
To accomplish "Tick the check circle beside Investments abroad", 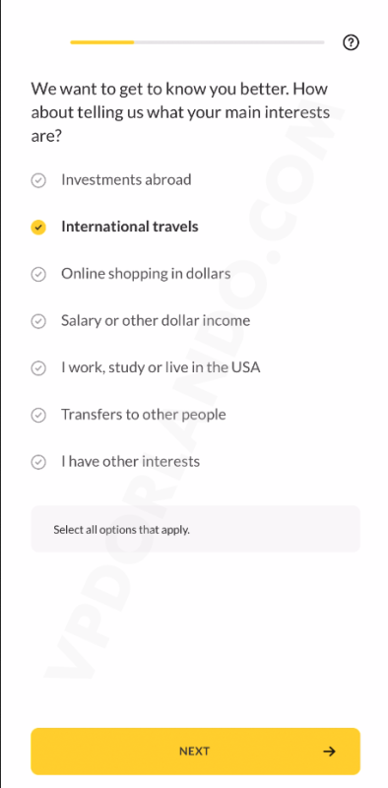I will [x=38, y=180].
